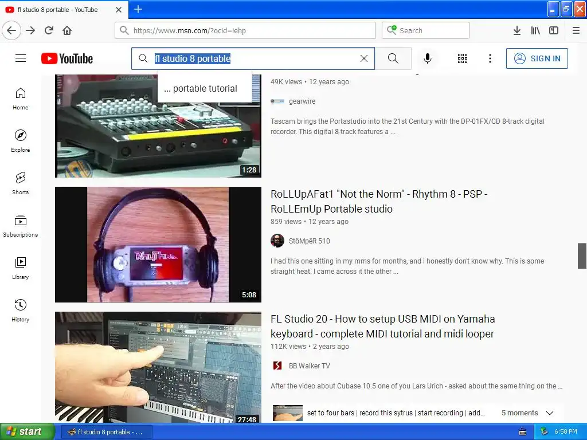Open the gearwire channel link
Image resolution: width=587 pixels, height=440 pixels.
coord(302,101)
